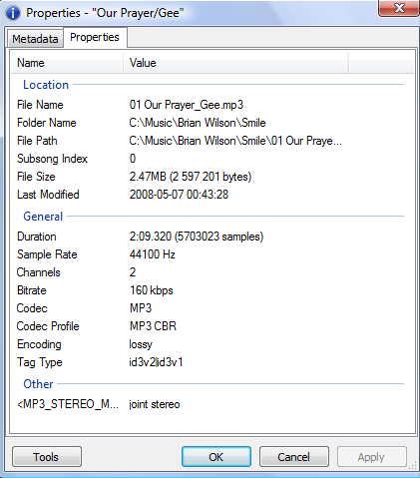Select the Duration row
Screen dimensions: 420x478
(212, 237)
